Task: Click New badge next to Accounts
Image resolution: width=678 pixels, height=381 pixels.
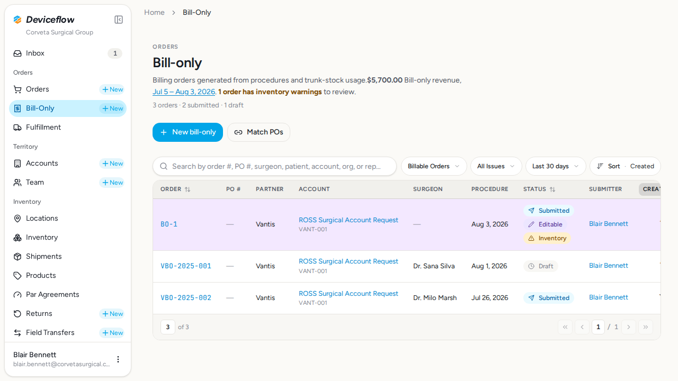Action: (x=112, y=164)
